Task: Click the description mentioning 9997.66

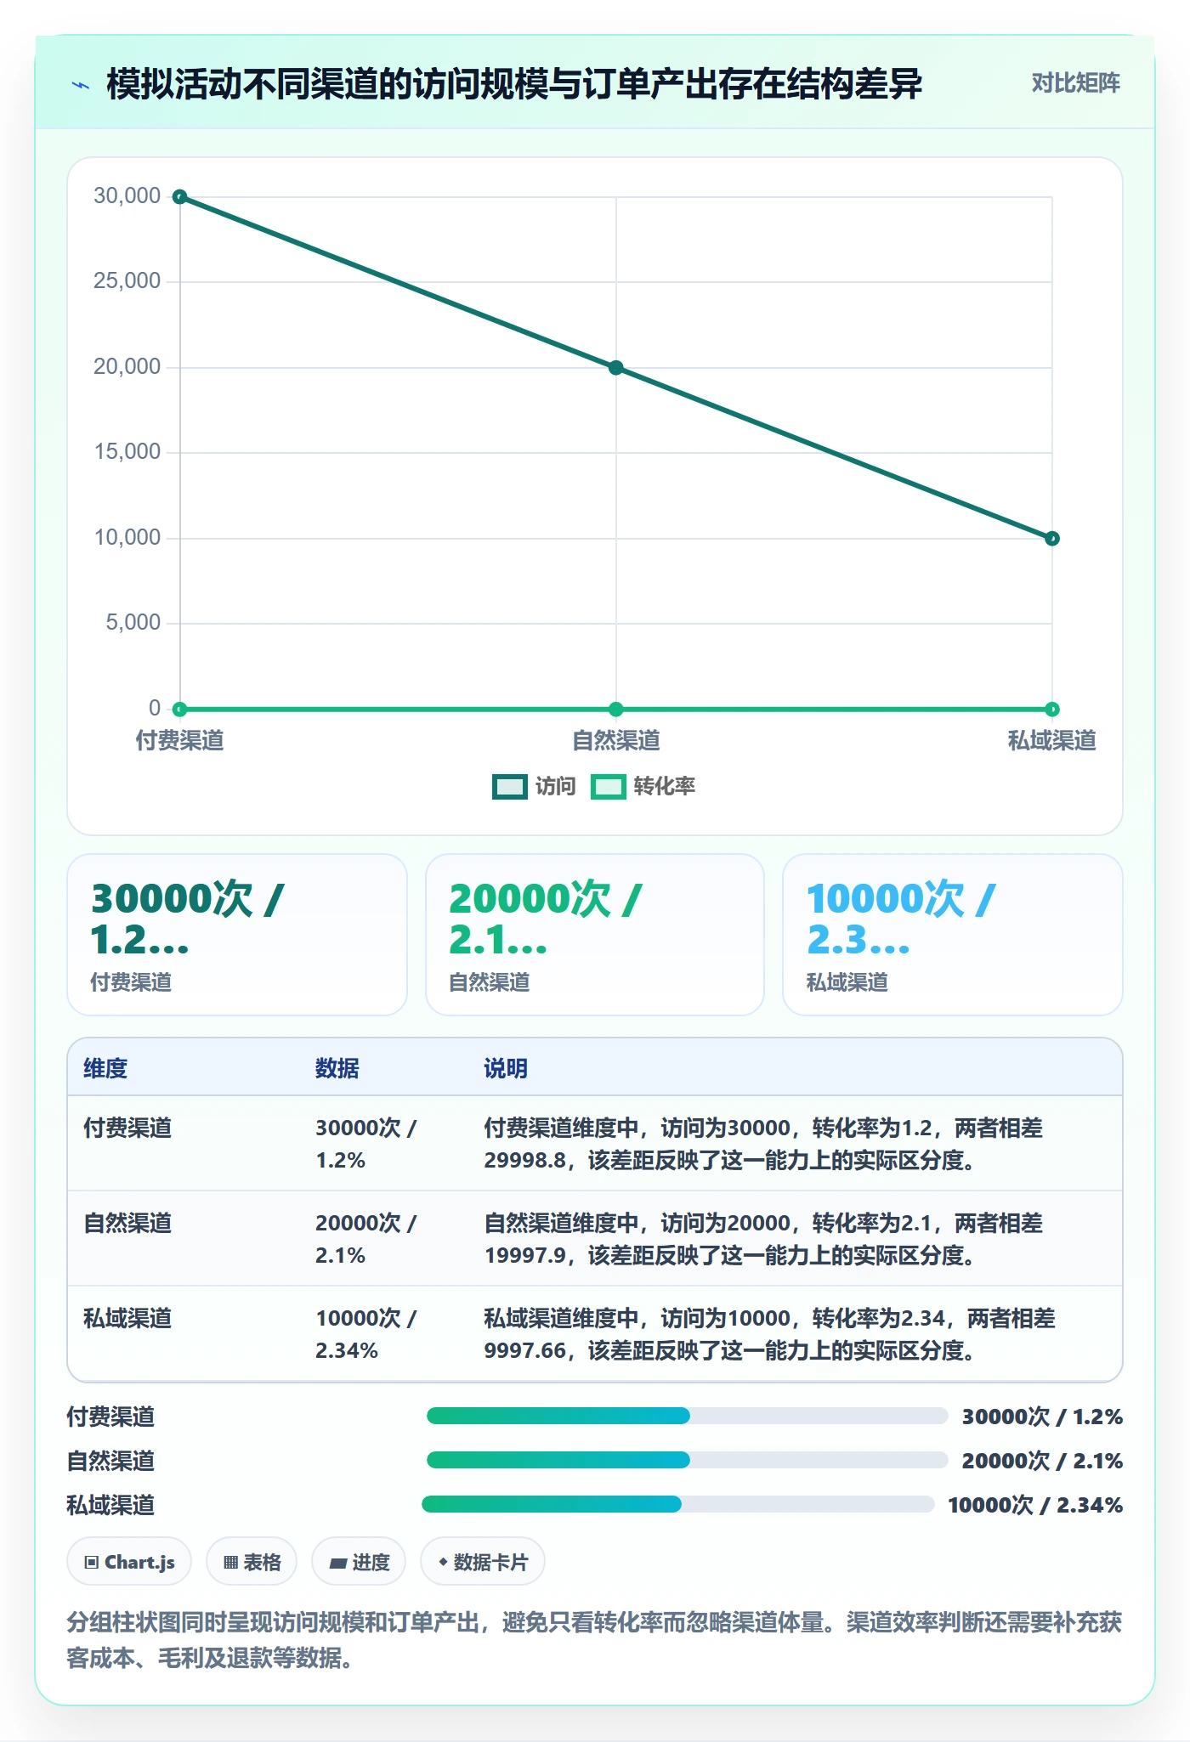Action: (x=769, y=1334)
